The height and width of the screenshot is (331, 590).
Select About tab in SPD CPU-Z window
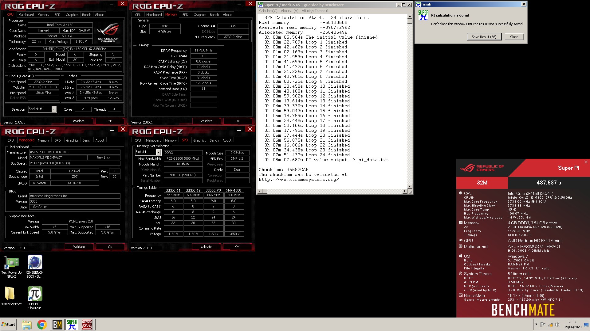227,140
